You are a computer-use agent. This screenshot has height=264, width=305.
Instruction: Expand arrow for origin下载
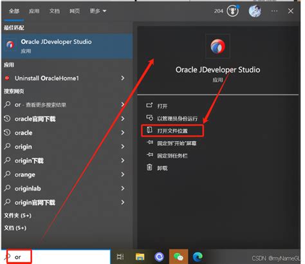point(123,160)
